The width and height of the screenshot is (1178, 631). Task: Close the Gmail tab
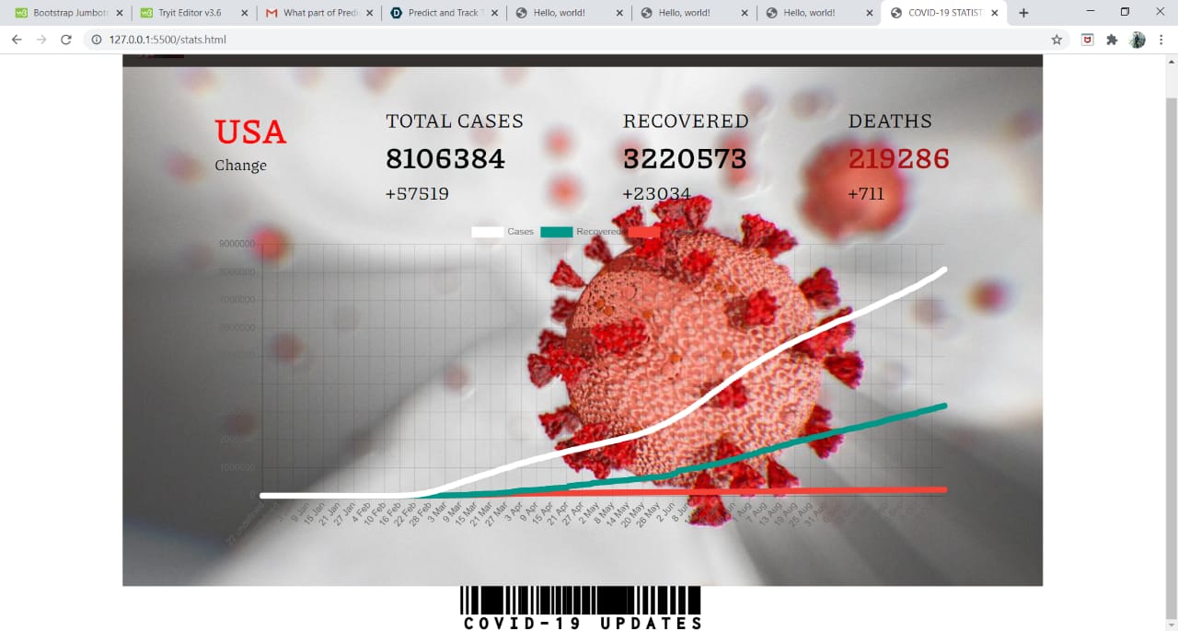tap(369, 13)
